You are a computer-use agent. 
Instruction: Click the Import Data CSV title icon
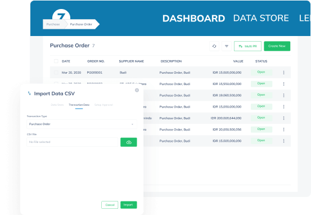[x=29, y=93]
